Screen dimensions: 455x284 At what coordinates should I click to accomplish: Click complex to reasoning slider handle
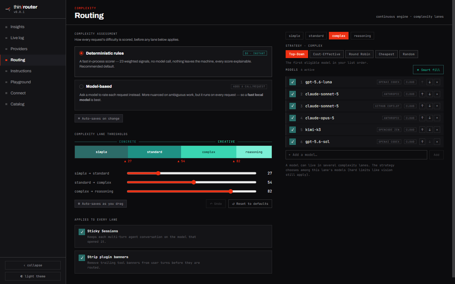[x=231, y=191]
